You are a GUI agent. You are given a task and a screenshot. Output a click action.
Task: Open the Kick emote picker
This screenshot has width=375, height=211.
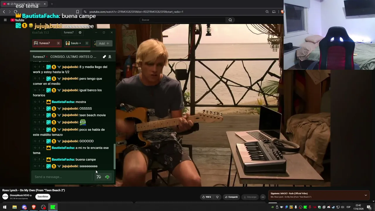[x=107, y=177]
